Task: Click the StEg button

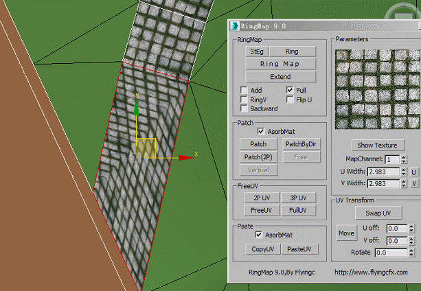Action: coord(257,51)
